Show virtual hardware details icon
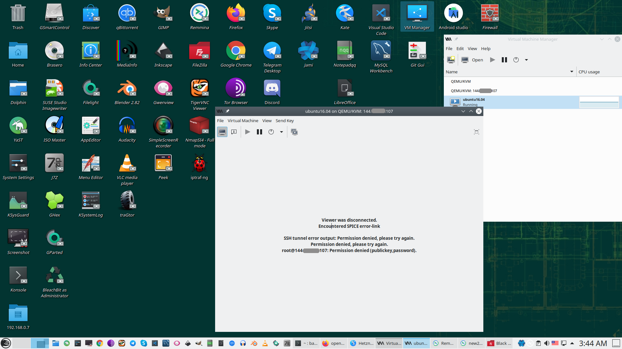This screenshot has width=622, height=349. [x=234, y=132]
